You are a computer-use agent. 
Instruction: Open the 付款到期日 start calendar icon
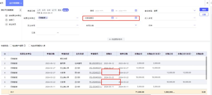(x=112, y=18)
